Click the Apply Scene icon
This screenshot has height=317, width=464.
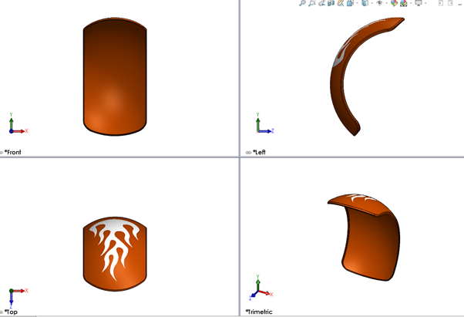[403, 3]
